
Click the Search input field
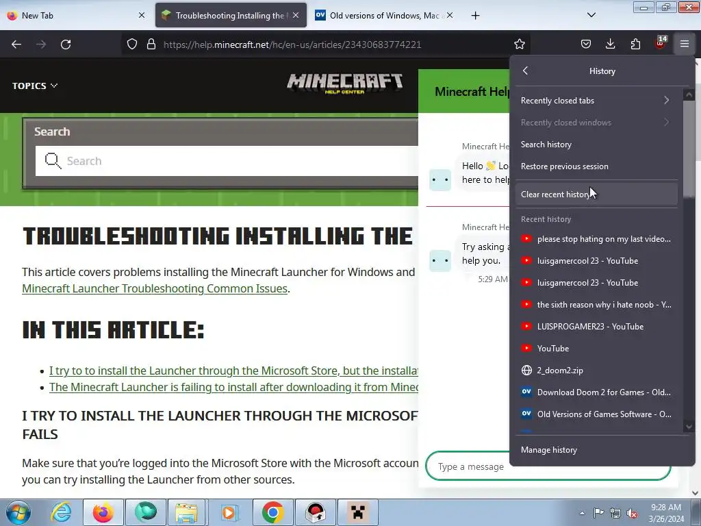(227, 160)
